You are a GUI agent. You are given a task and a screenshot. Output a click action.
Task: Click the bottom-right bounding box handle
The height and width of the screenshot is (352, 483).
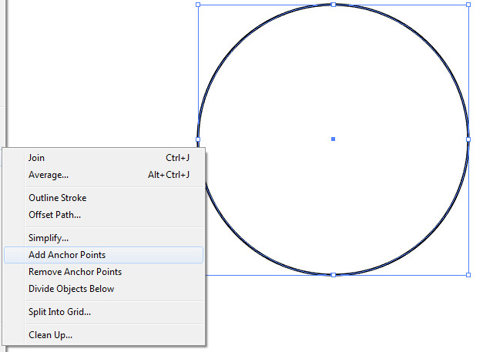coord(468,275)
